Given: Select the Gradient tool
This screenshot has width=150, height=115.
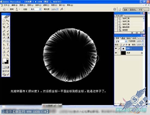Looking at the screenshot, I should click(8, 37).
